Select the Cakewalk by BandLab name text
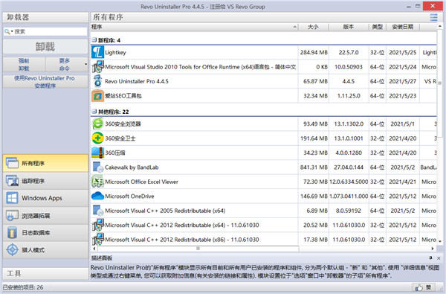This screenshot has height=294, width=446. (x=132, y=167)
